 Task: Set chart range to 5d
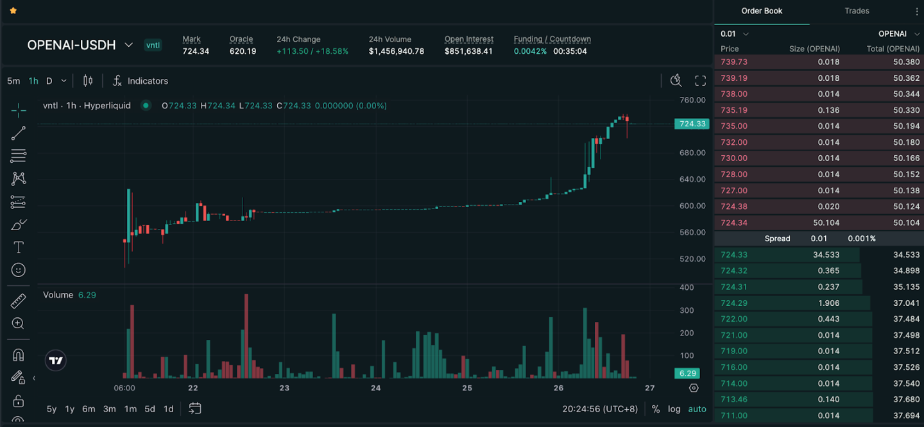pyautogui.click(x=150, y=409)
